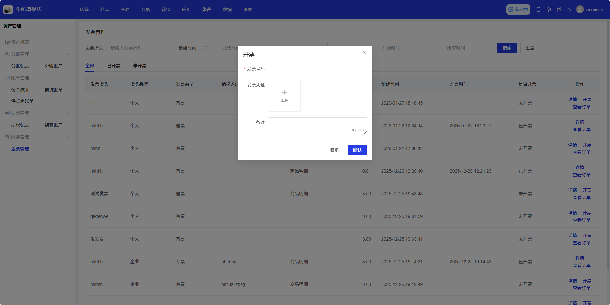Open the 交易 top menu

(125, 10)
